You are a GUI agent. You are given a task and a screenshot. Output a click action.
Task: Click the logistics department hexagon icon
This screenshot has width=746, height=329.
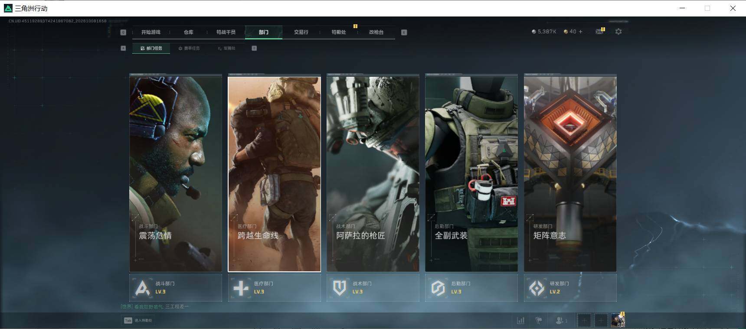tap(438, 288)
